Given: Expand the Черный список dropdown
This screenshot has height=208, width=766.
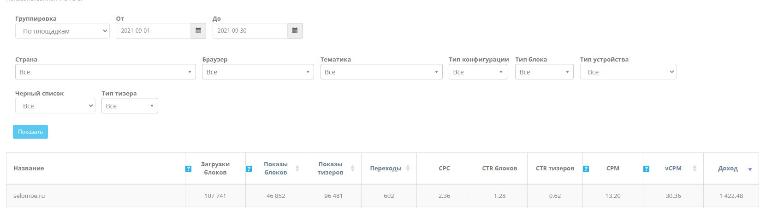Looking at the screenshot, I should [x=55, y=106].
